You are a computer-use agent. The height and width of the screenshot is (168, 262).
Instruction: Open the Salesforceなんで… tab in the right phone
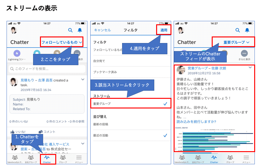182,159
